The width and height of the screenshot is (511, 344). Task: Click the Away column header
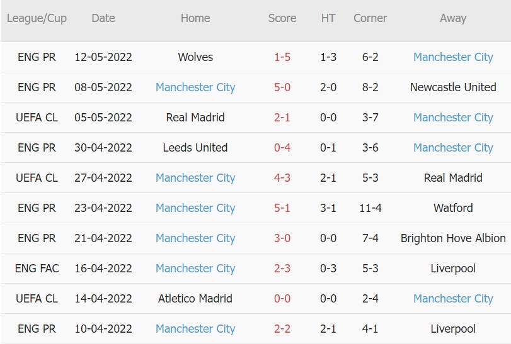(453, 18)
